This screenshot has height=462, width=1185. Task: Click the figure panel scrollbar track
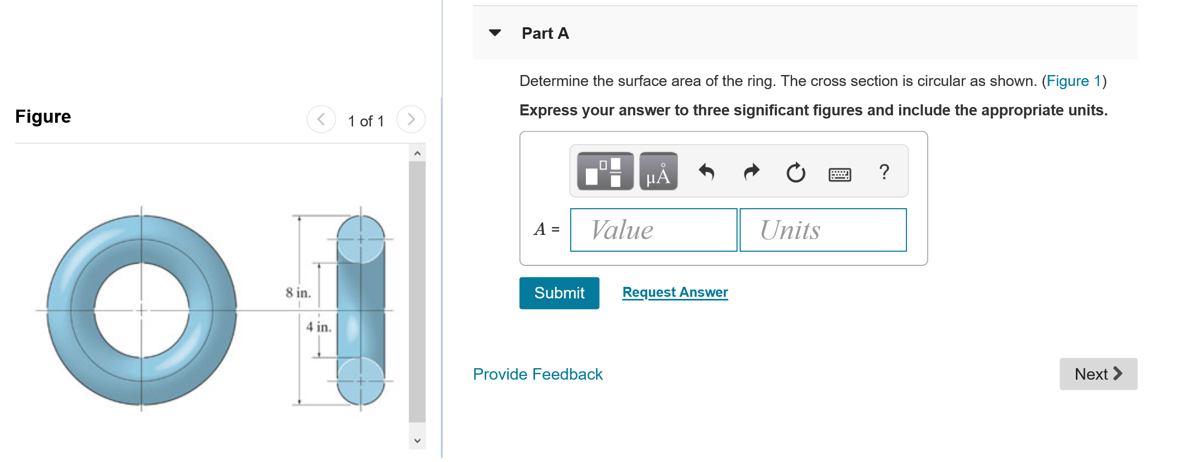417,292
